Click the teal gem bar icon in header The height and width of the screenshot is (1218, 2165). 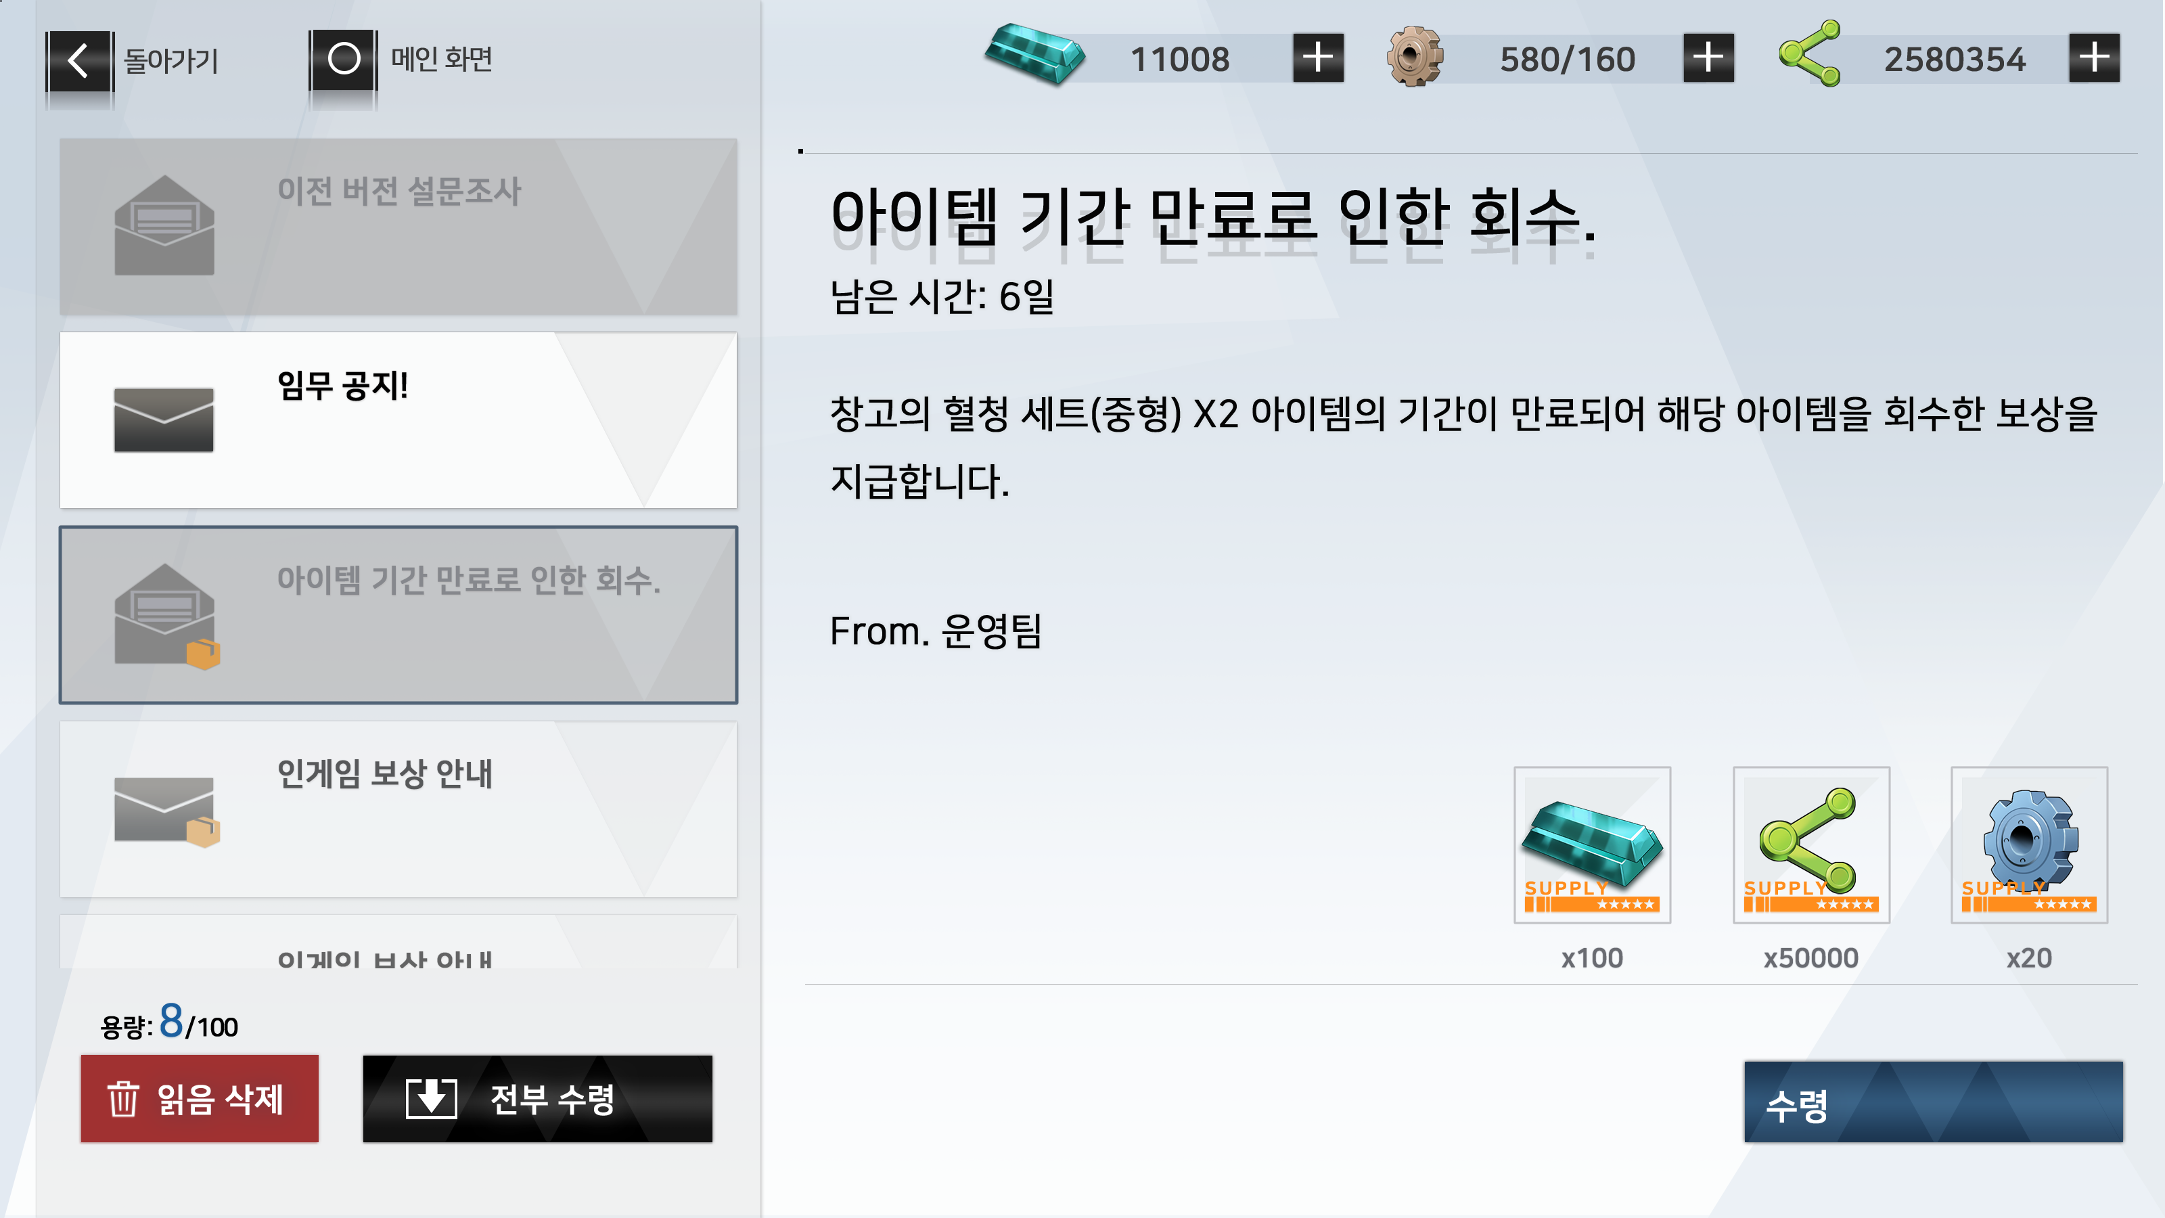tap(1034, 54)
